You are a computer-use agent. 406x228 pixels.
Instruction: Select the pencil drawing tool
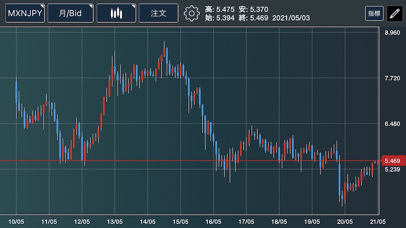pos(395,14)
